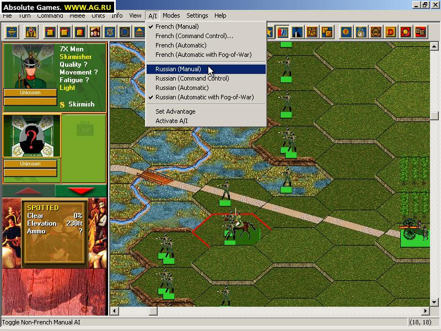Image resolution: width=441 pixels, height=331 pixels.
Task: Click map horizontal scrollbar right arrow
Action: pos(426,311)
